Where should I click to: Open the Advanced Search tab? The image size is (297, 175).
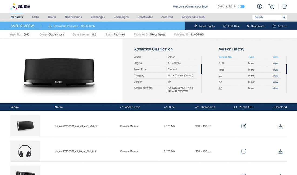[x=193, y=17]
